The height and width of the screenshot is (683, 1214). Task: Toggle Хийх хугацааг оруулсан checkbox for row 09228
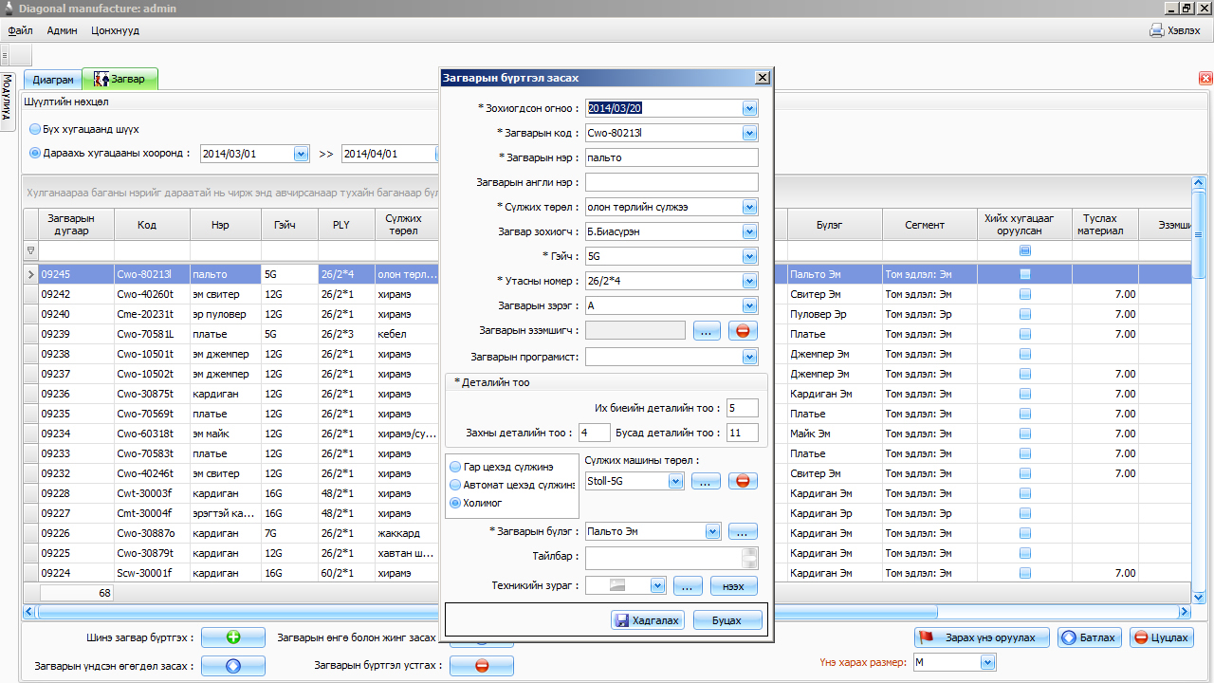click(1025, 493)
